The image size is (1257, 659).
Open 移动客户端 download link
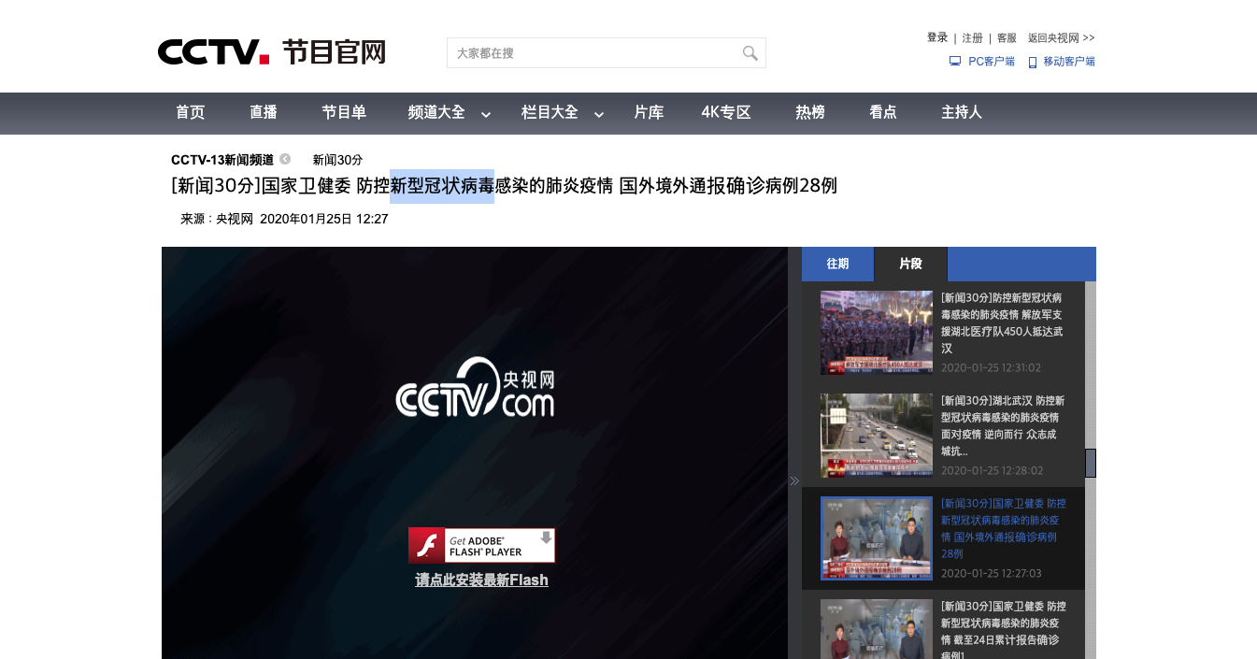pyautogui.click(x=1069, y=62)
